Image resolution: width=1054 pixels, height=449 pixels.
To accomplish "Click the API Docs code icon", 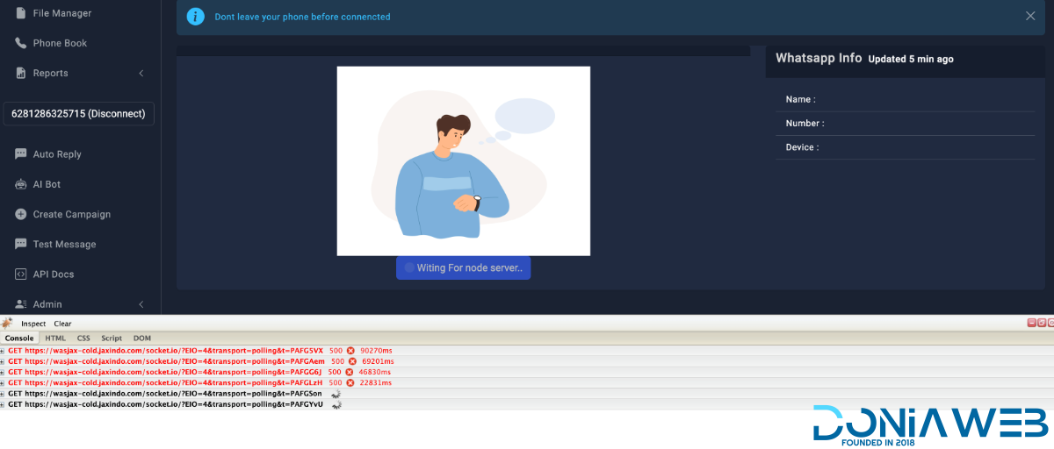I will 20,274.
